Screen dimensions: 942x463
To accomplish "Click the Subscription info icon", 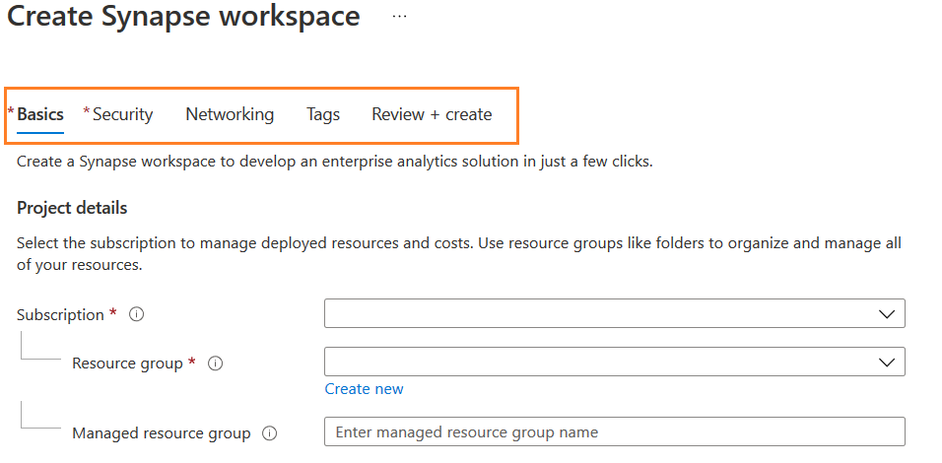I will tap(137, 314).
